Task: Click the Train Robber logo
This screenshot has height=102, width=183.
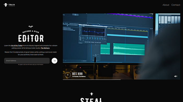Action: [x=9, y=5]
